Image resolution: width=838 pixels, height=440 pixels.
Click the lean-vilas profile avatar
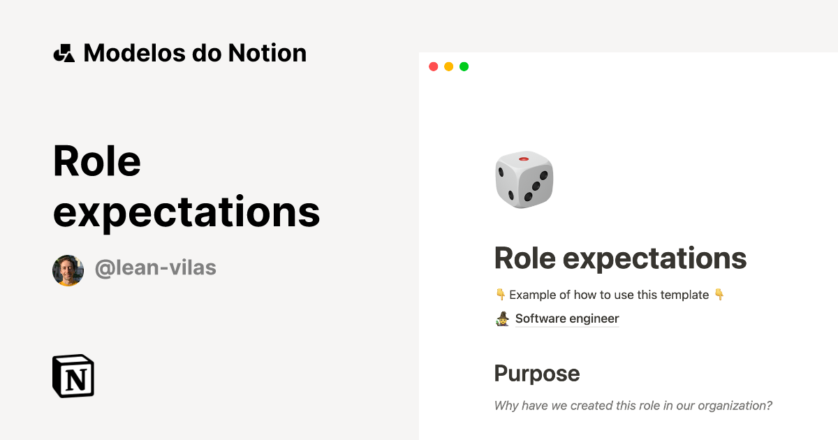click(68, 269)
